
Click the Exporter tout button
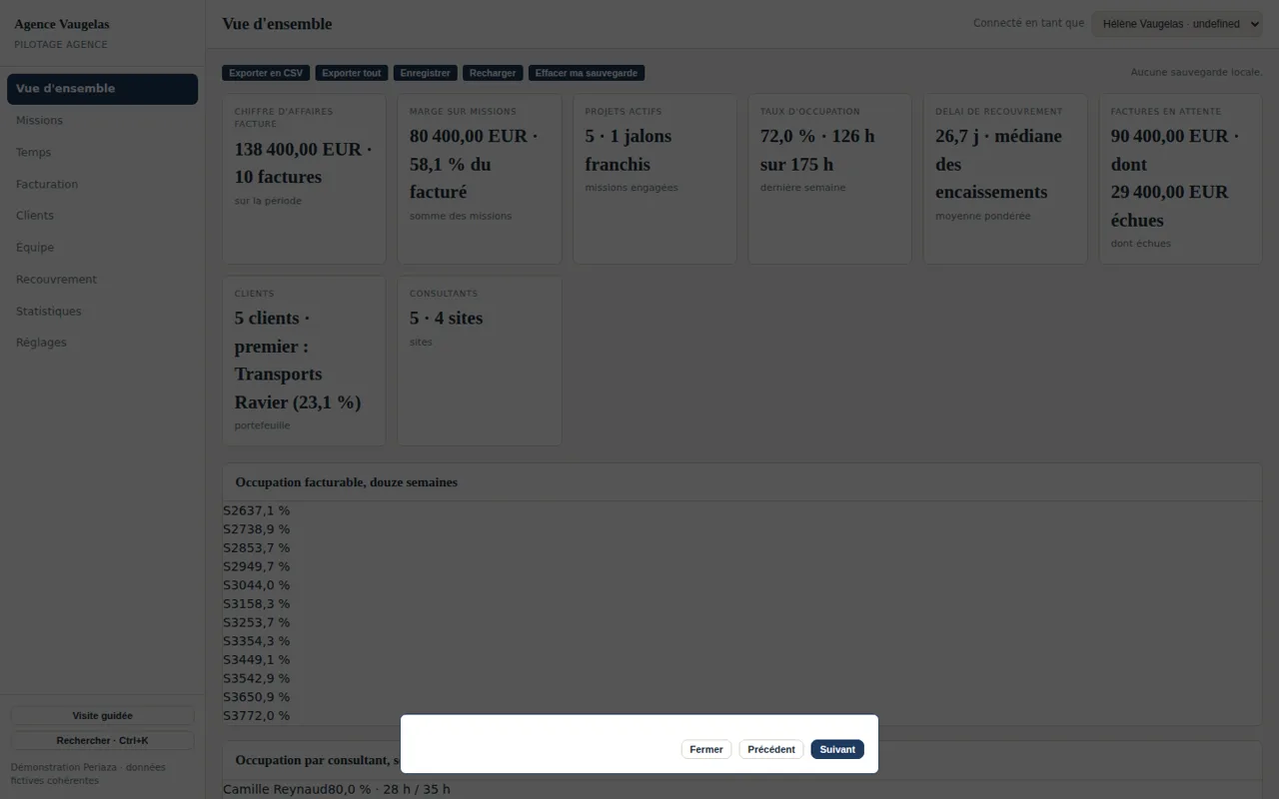[352, 73]
